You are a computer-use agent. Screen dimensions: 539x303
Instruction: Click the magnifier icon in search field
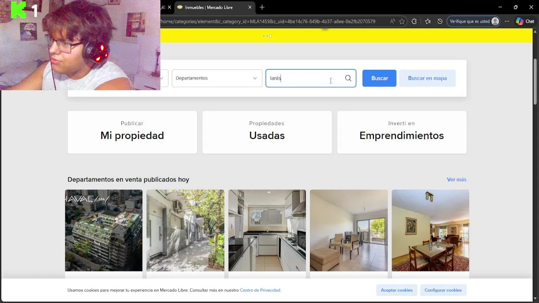click(x=348, y=78)
